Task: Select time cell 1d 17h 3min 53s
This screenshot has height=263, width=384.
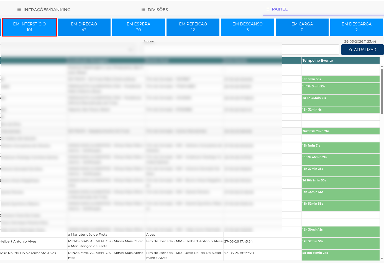Action: coord(341,89)
